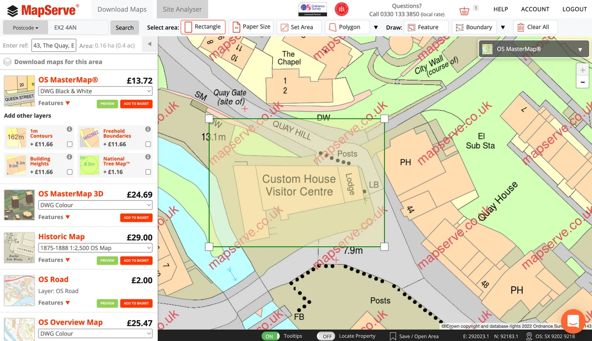Open the OS MasterMap map layer selector

tap(533, 49)
